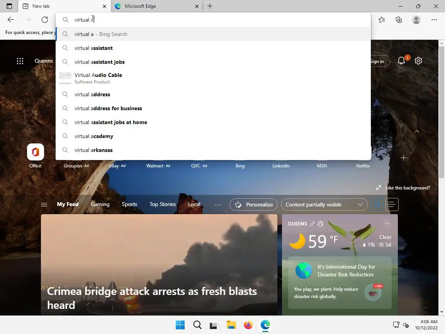Open File Explorer from taskbar

(231, 325)
